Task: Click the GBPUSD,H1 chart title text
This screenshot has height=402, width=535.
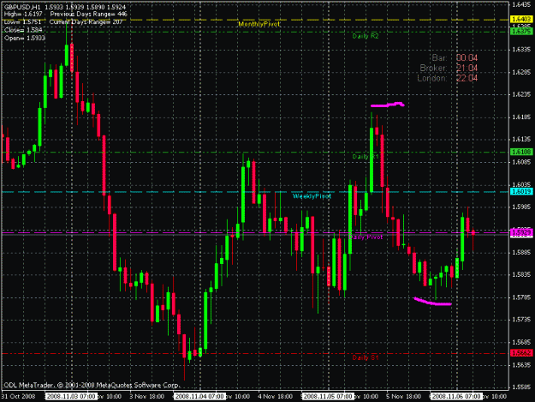Action: point(22,7)
